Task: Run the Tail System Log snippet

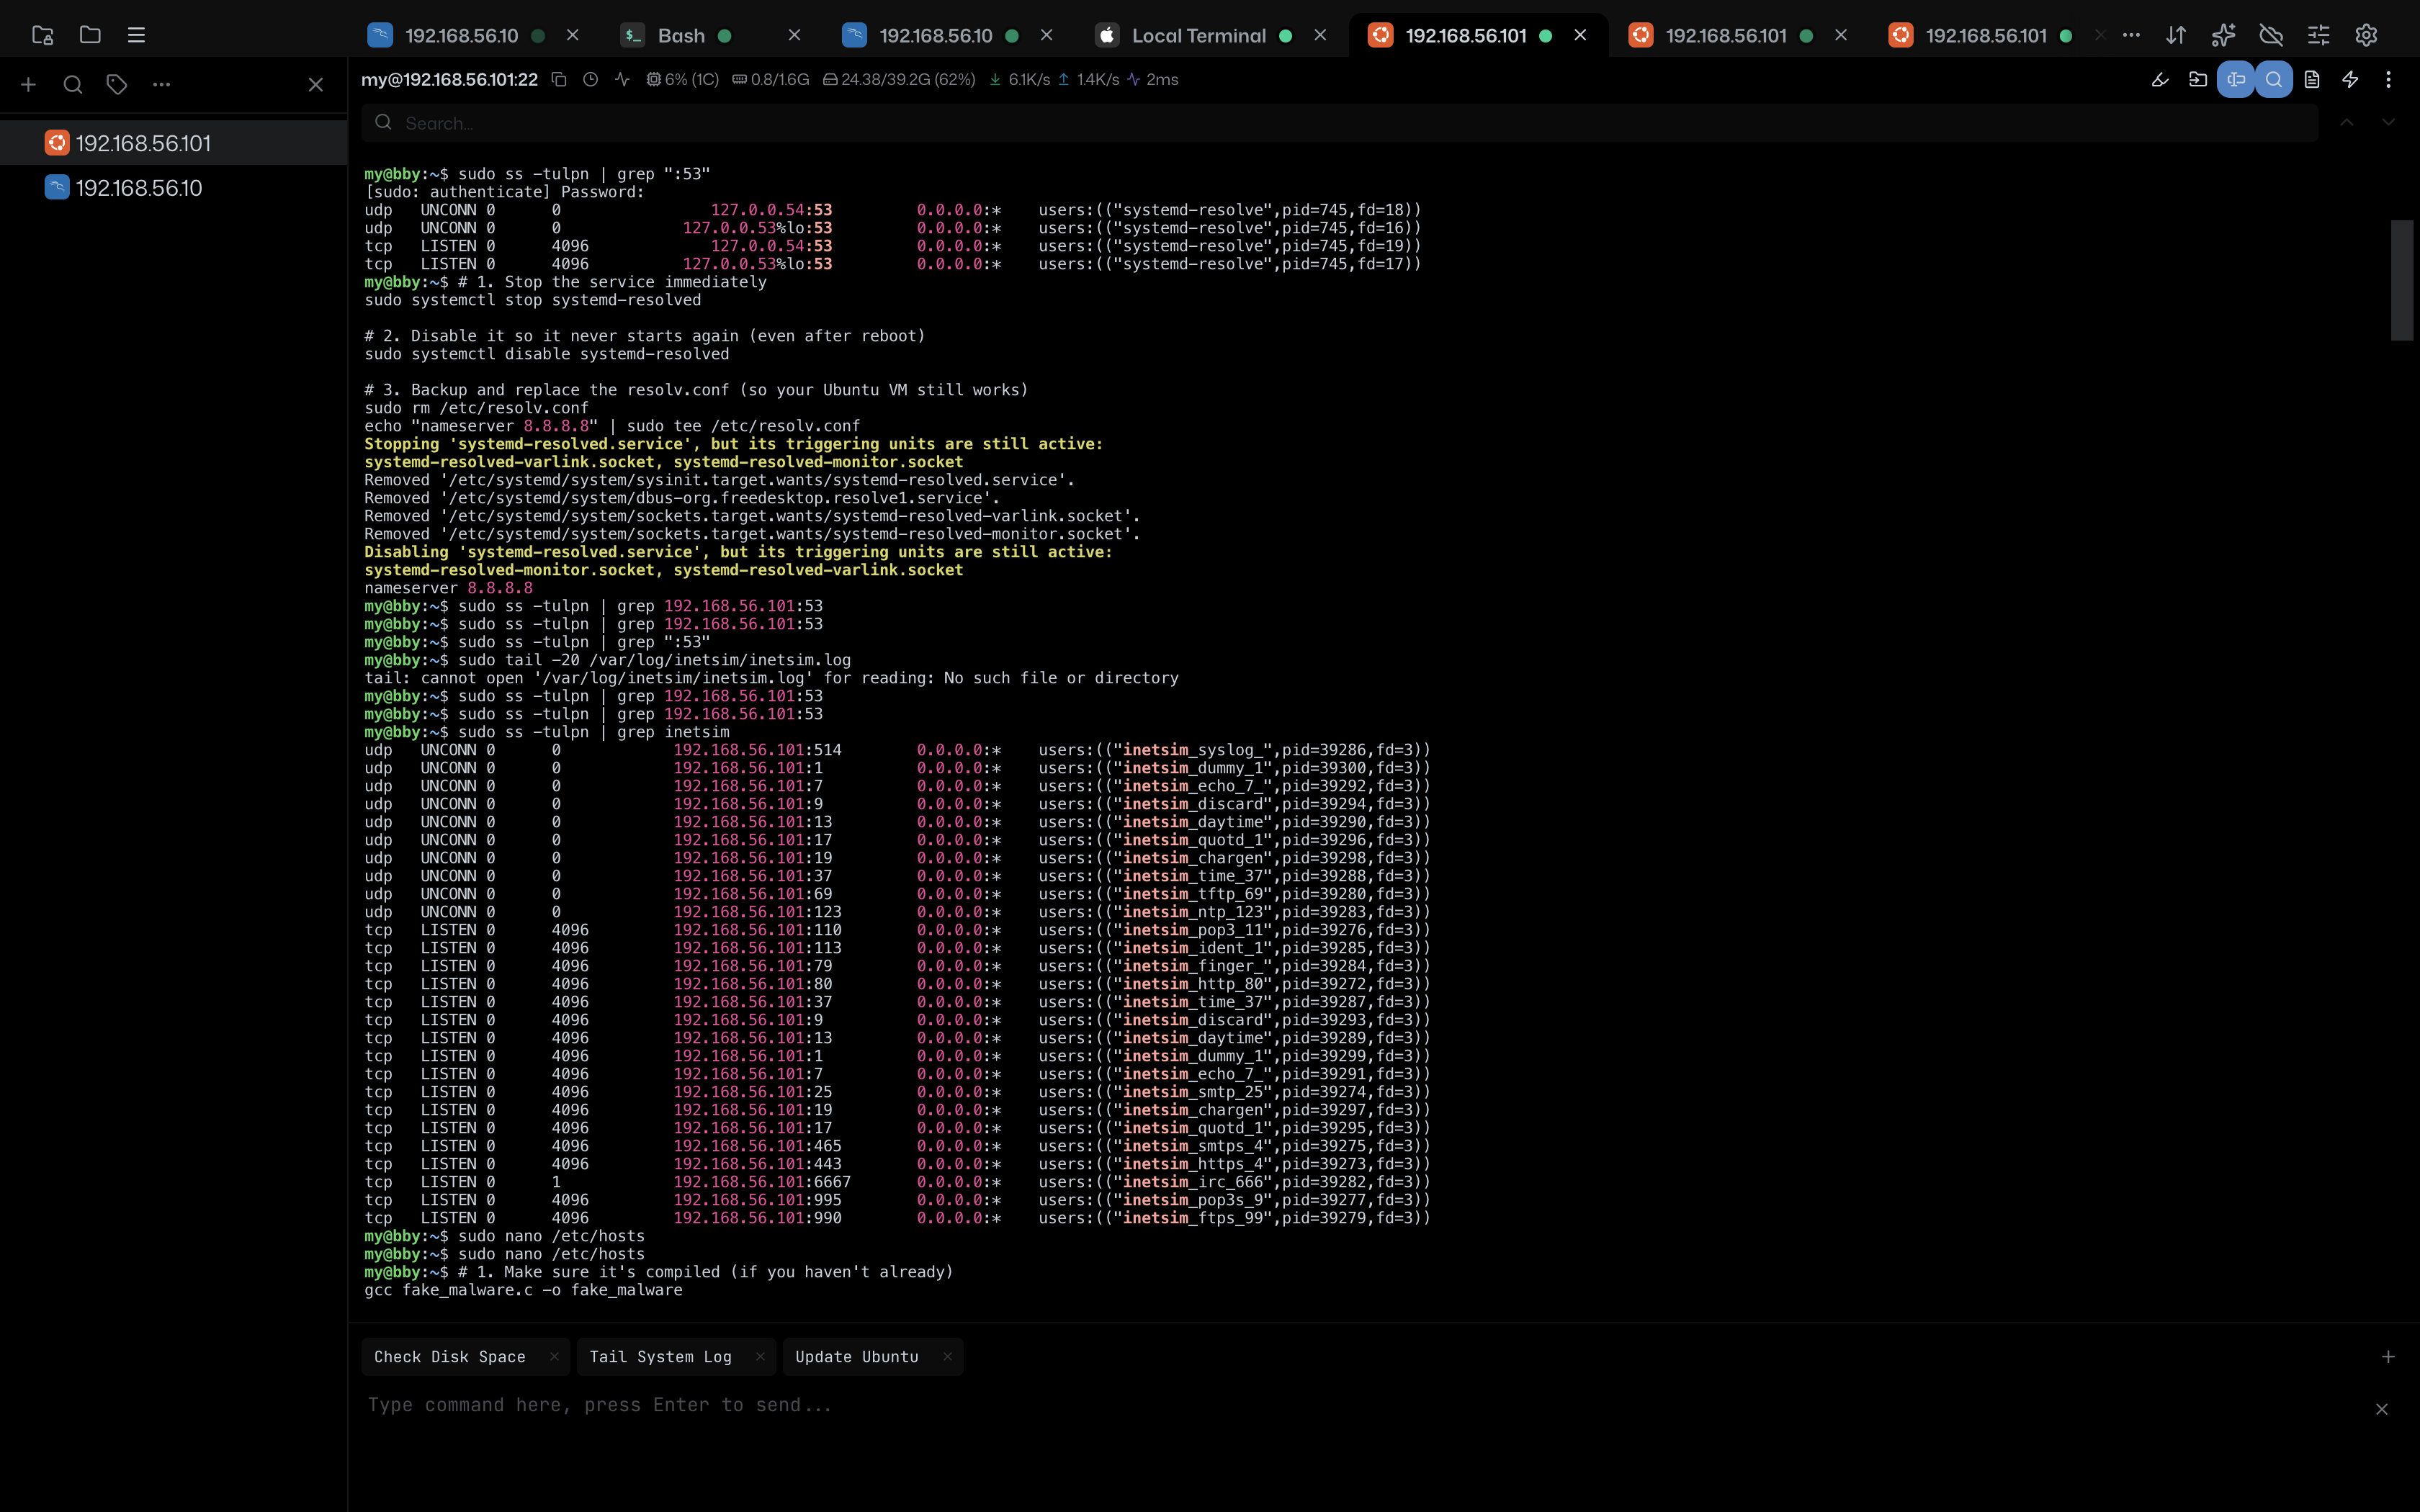Action: click(x=660, y=1357)
